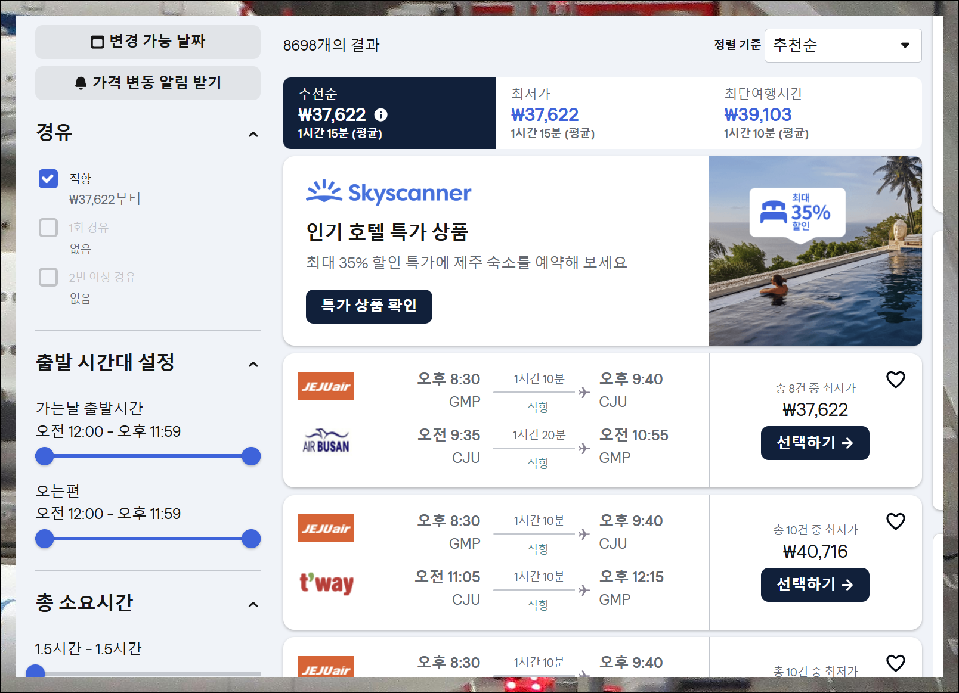Collapse the 총 소요시간 section

[253, 604]
